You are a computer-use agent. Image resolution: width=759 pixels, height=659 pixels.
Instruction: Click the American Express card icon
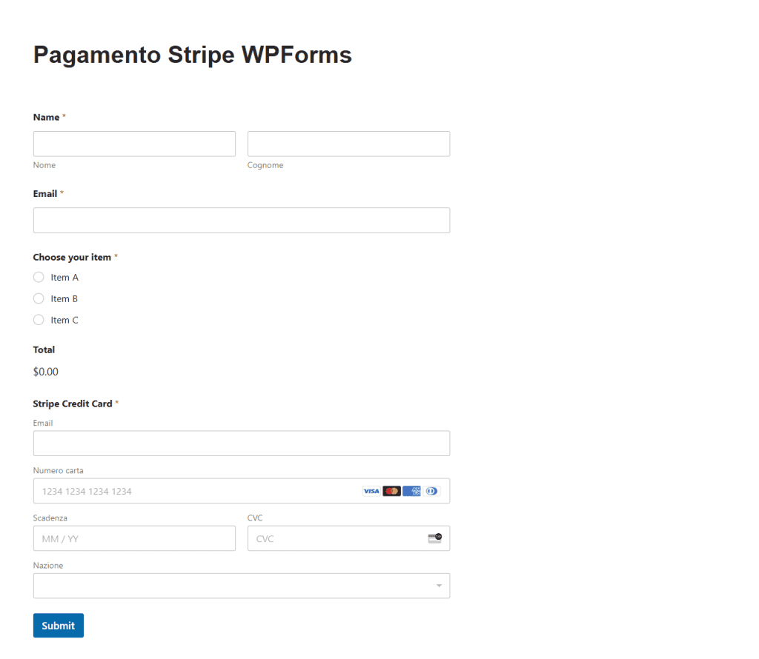pos(411,491)
